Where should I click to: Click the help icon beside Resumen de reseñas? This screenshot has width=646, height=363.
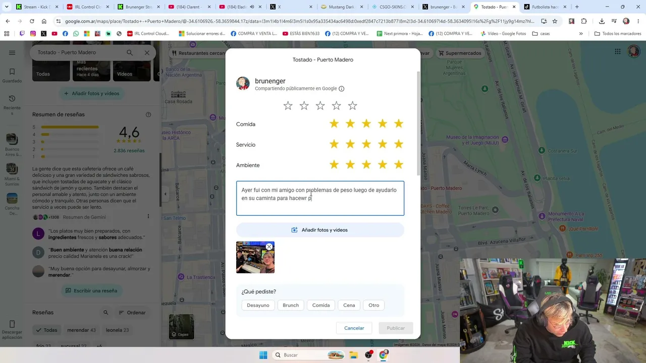tap(148, 114)
